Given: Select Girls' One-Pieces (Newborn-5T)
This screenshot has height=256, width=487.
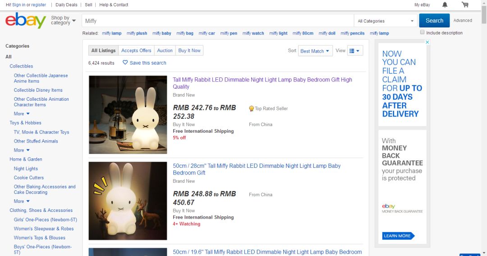Looking at the screenshot, I should [46, 220].
